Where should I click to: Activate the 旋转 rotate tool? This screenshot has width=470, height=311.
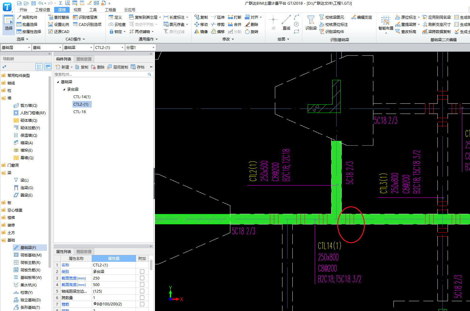coord(252,31)
